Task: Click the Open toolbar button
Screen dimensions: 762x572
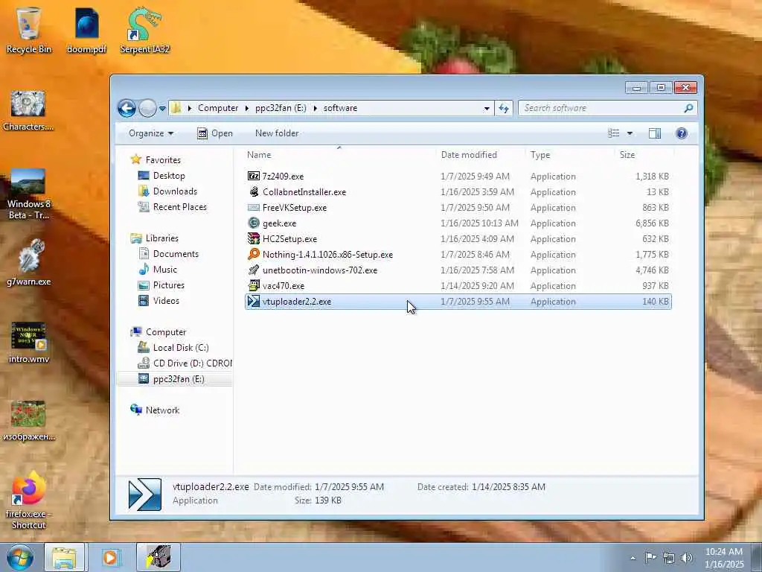Action: pyautogui.click(x=215, y=133)
